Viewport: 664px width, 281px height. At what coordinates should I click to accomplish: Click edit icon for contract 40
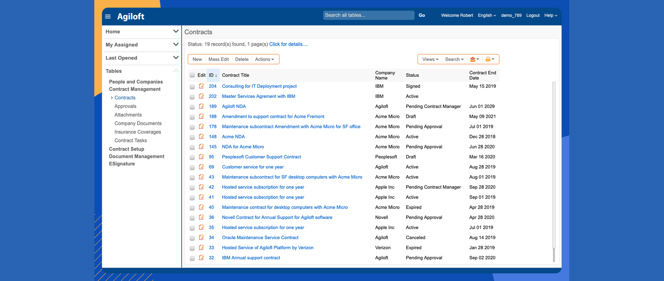pos(201,207)
